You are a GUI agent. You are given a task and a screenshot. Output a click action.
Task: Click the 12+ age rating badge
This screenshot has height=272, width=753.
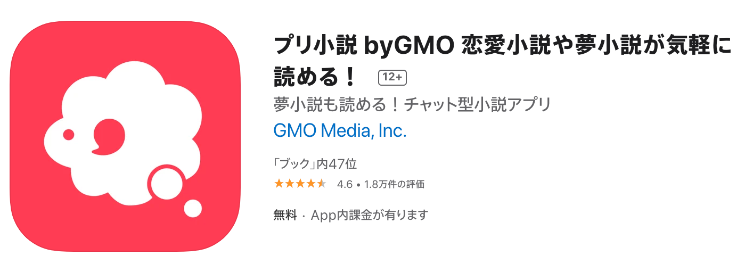coord(392,77)
